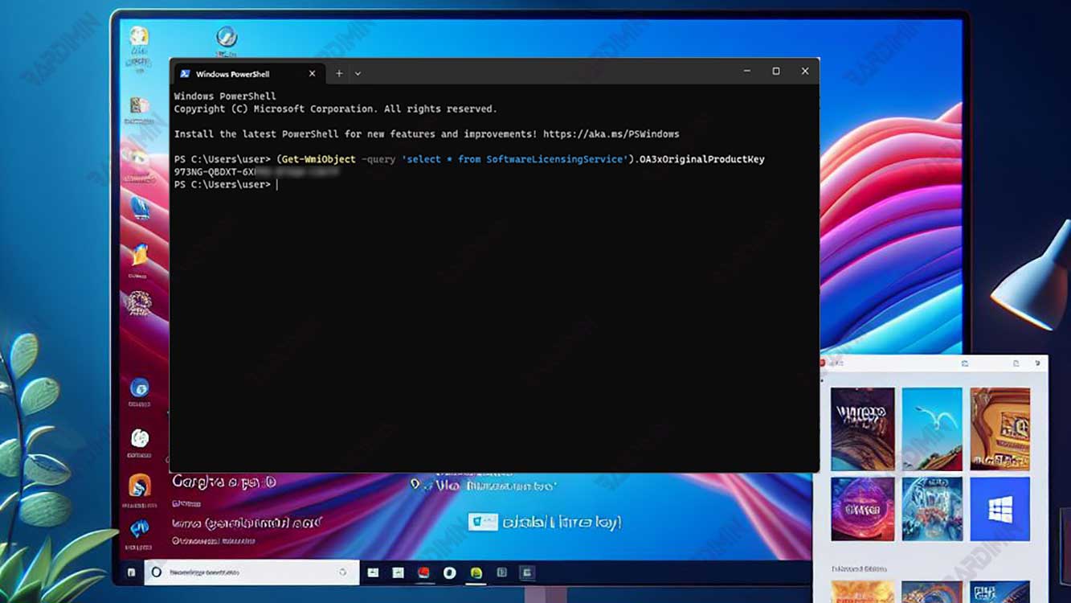Click the Cortana circle icon in the search box

pyautogui.click(x=157, y=572)
